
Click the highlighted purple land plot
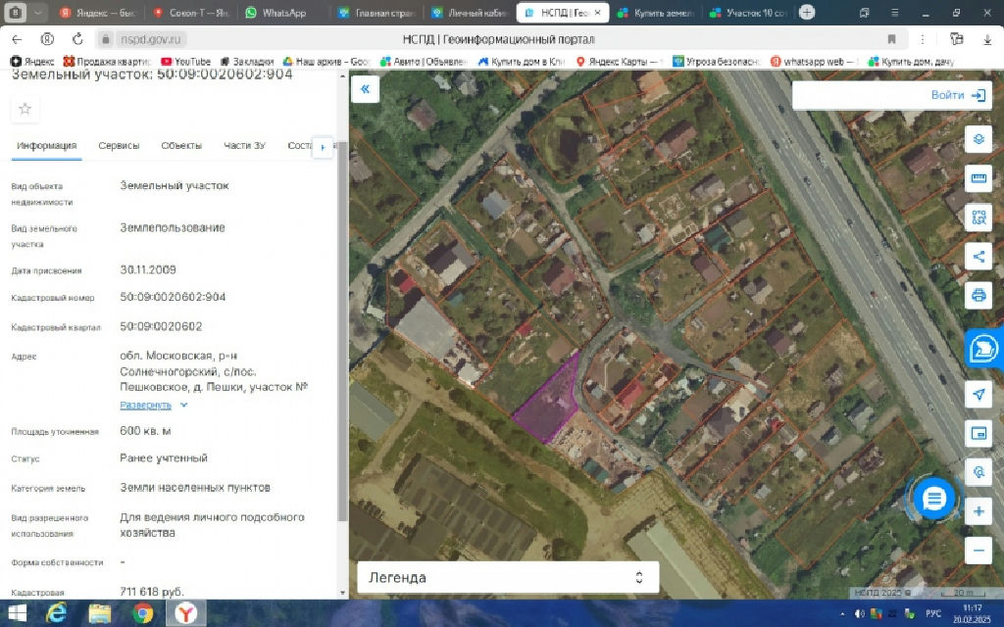pos(549,402)
